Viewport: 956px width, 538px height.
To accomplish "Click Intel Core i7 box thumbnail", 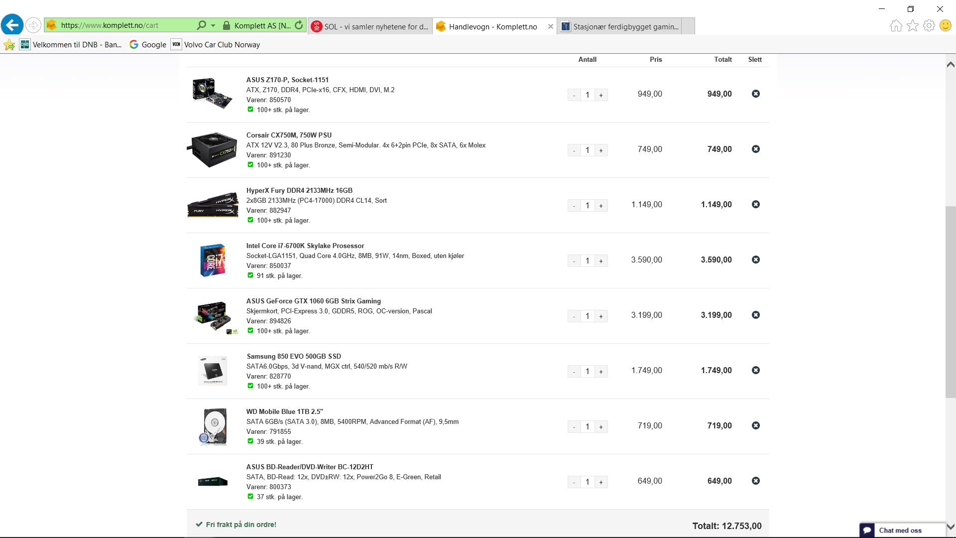I will click(x=213, y=260).
